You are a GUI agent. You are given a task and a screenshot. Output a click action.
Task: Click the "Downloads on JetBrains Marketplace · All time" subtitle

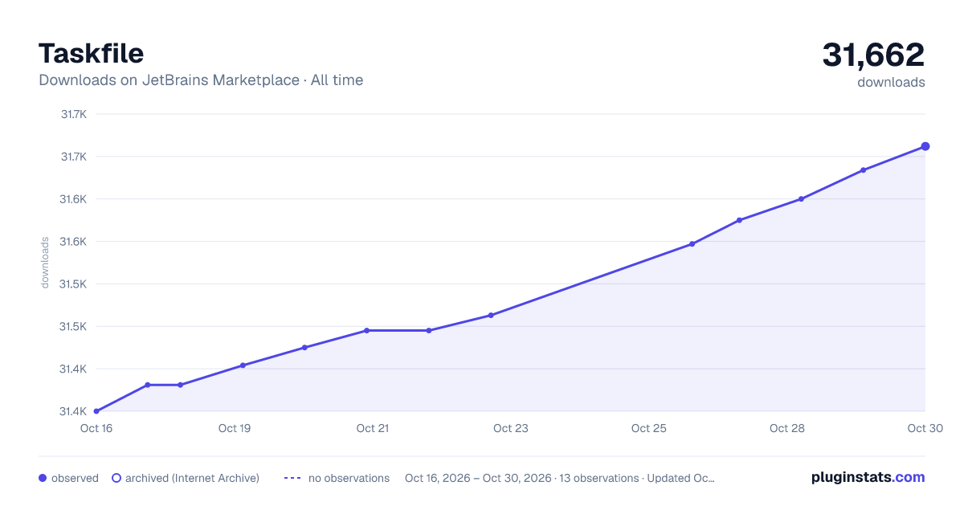[201, 80]
